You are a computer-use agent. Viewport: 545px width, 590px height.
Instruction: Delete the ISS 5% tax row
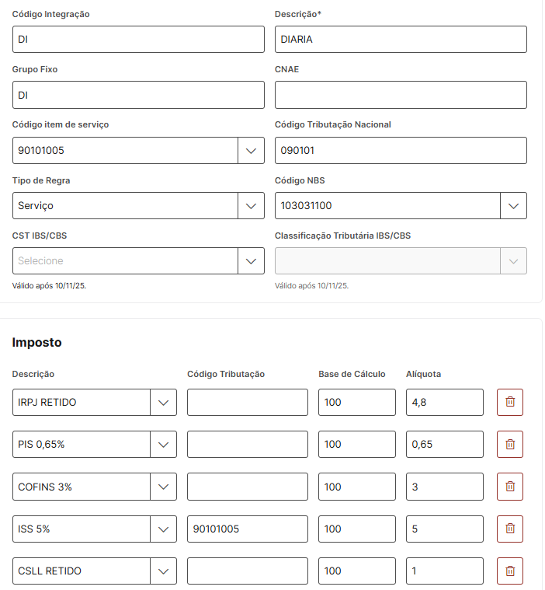(510, 529)
